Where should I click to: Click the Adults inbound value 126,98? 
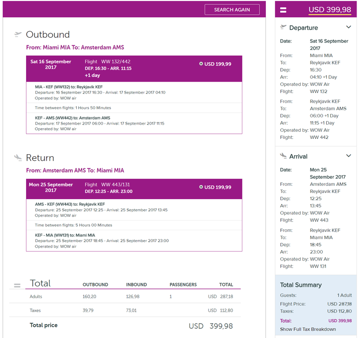132,297
